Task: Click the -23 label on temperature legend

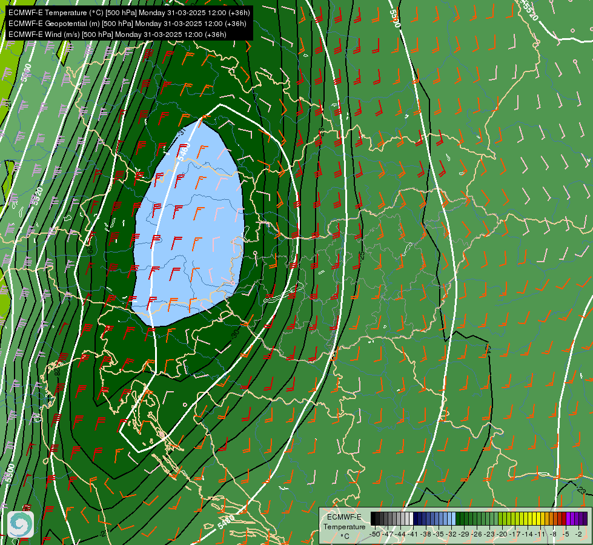Action: tap(489, 534)
